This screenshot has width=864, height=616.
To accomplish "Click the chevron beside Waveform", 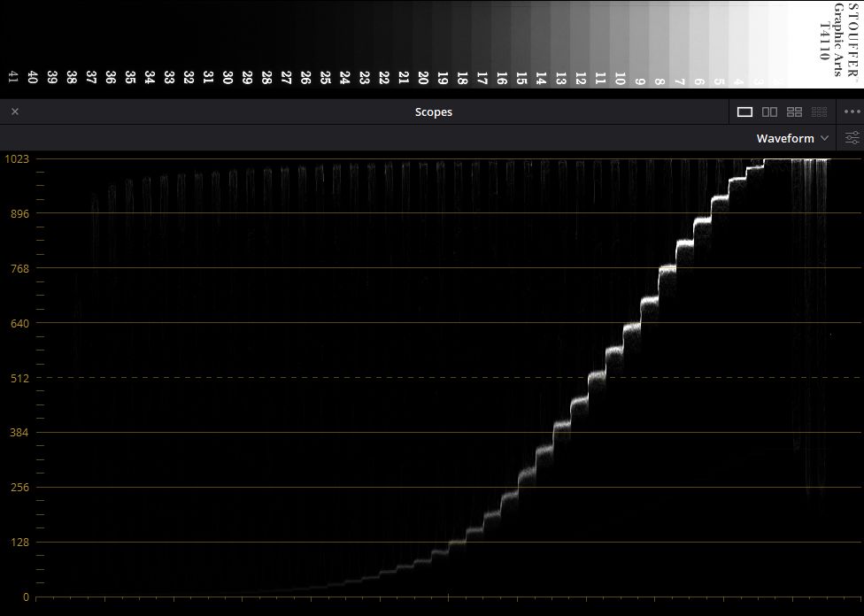I will (824, 138).
